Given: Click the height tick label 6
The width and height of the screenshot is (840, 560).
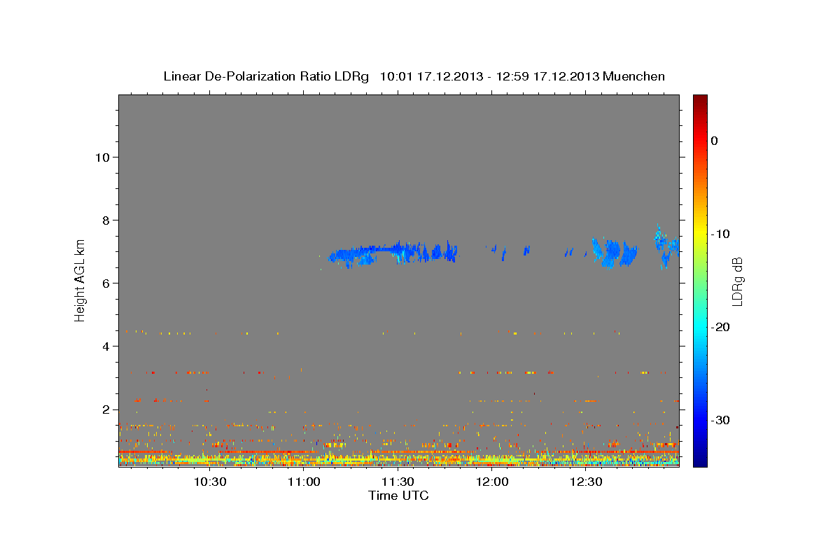Looking at the screenshot, I should (106, 283).
